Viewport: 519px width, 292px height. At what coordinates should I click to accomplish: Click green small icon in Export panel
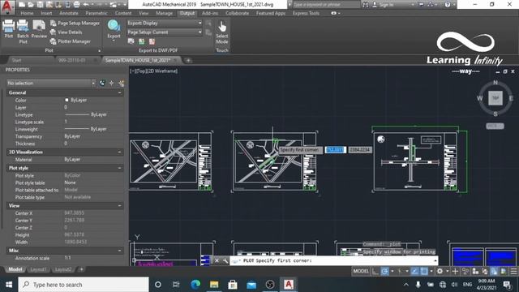tap(142, 41)
